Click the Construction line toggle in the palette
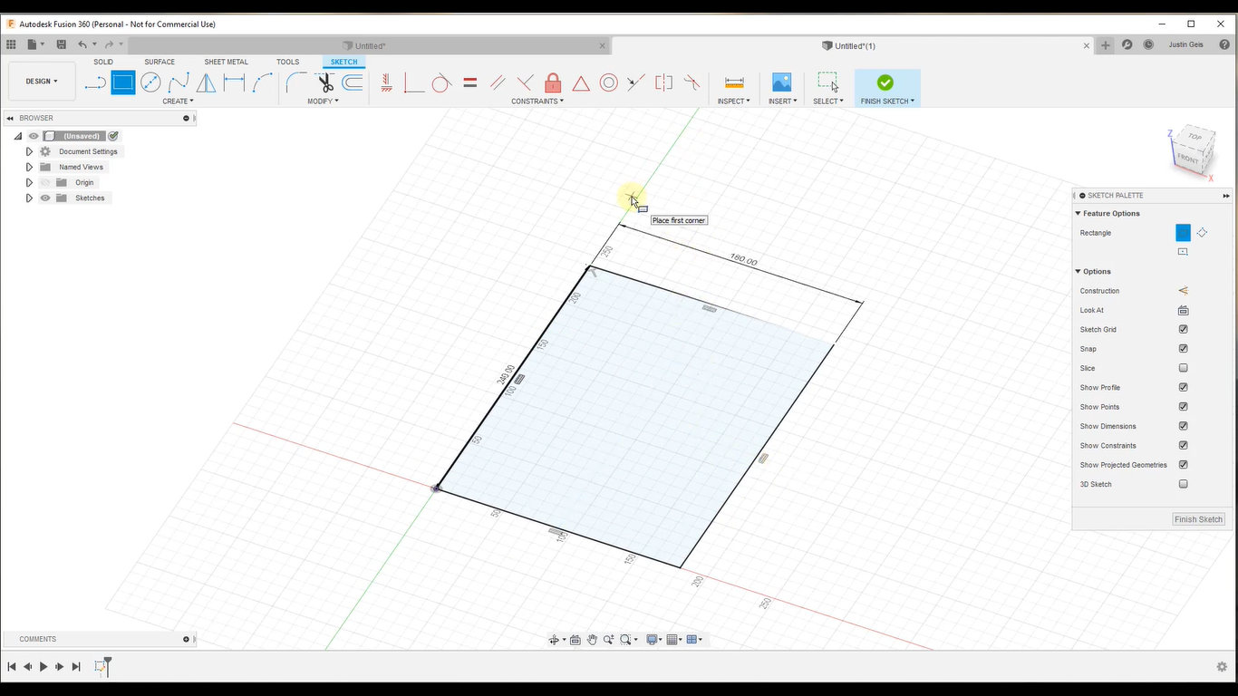Screen dimensions: 1238x696 (1183, 291)
